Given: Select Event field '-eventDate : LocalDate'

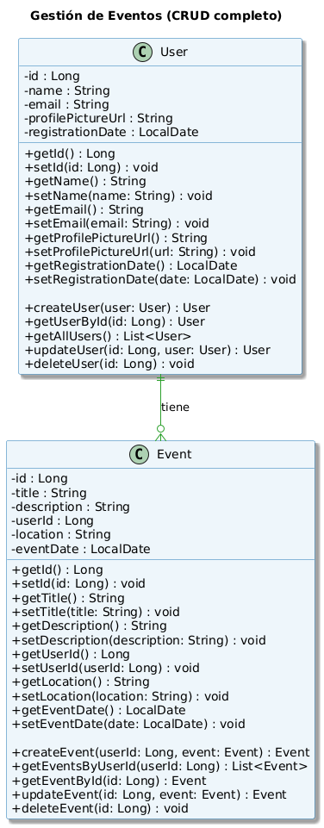Looking at the screenshot, I should 80,549.
